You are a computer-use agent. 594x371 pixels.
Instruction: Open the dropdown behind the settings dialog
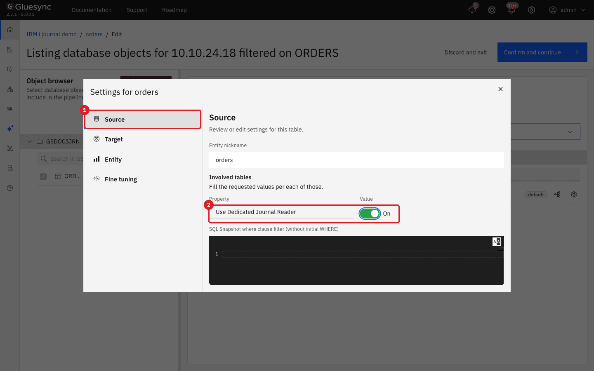point(545,132)
